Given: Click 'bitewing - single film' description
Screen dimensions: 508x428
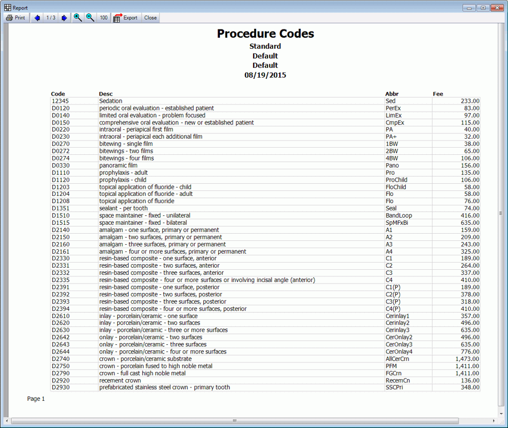Looking at the screenshot, I should [x=125, y=144].
